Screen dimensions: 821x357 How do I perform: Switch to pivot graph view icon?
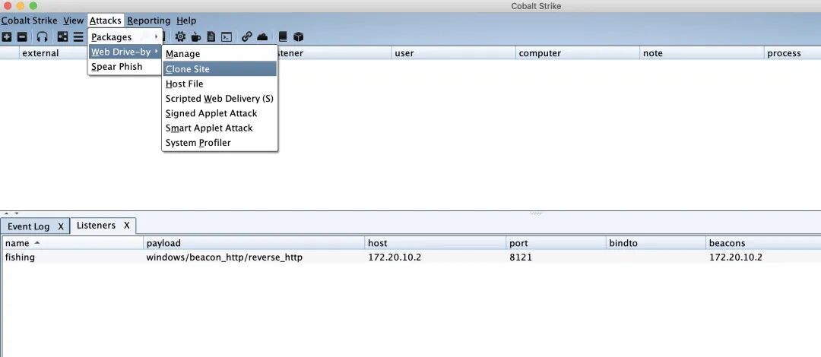63,36
